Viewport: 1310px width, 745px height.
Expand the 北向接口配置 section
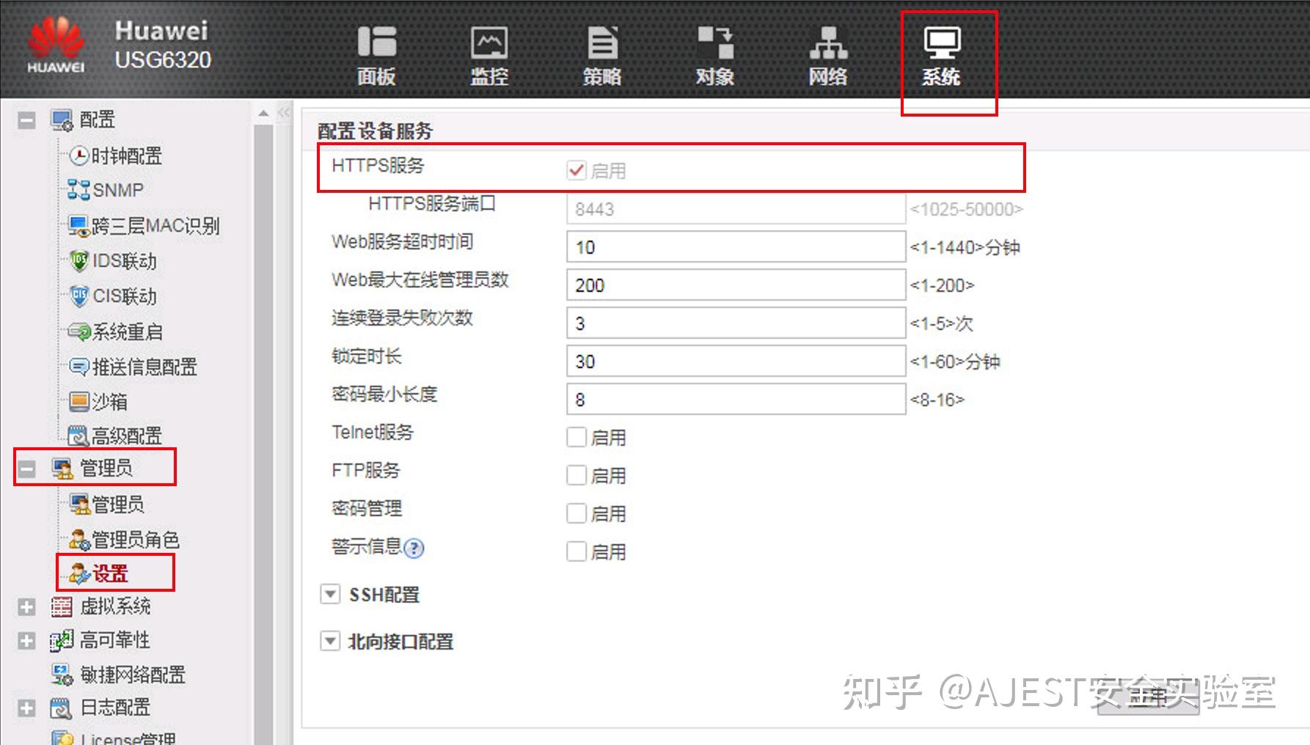(330, 642)
